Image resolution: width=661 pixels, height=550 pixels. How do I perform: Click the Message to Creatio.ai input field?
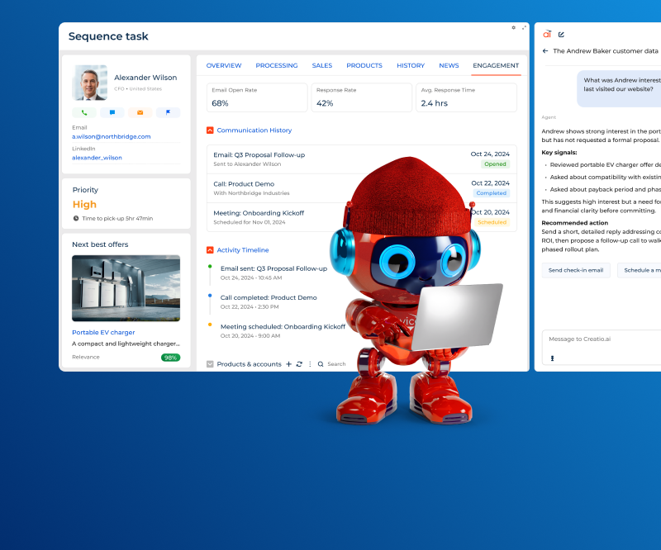(602, 348)
